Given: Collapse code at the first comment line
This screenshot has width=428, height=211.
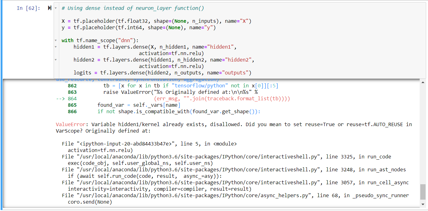Looking at the screenshot, I should (56, 8).
